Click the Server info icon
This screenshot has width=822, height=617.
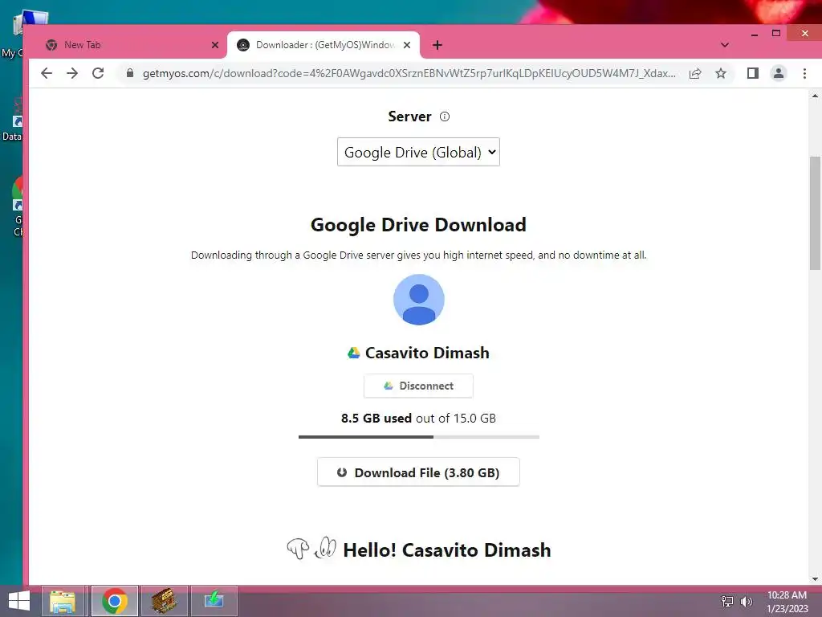click(445, 116)
